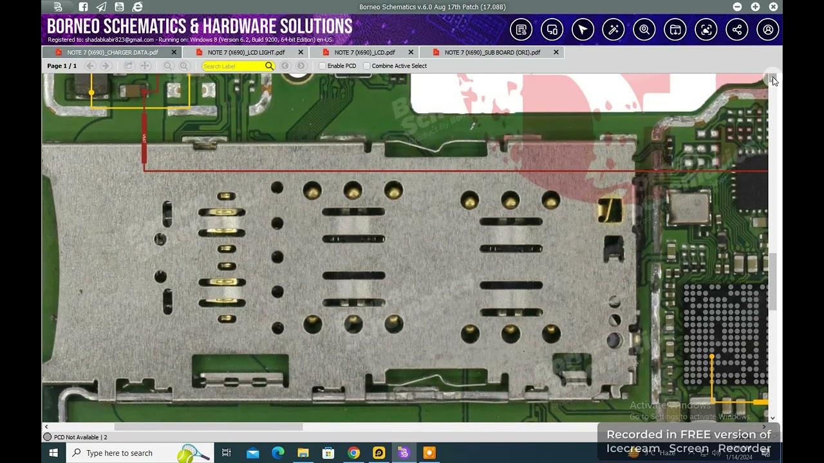Enable the PCD checkbox
Image resolution: width=824 pixels, height=463 pixels.
click(x=323, y=66)
